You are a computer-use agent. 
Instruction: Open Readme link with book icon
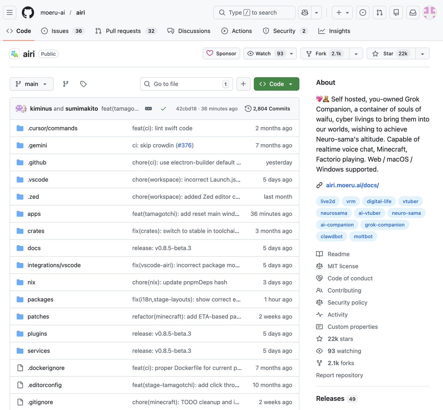click(333, 254)
